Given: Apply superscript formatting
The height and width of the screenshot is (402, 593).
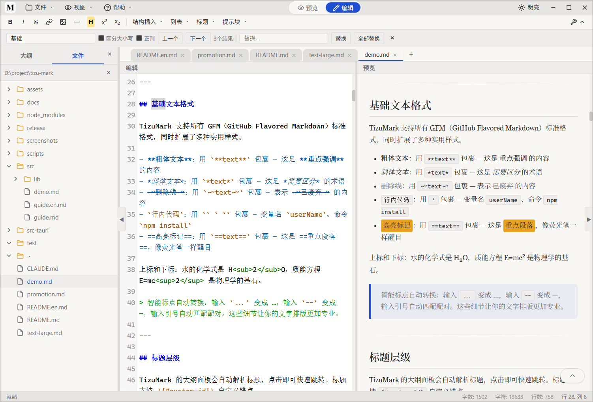Looking at the screenshot, I should click(x=104, y=22).
